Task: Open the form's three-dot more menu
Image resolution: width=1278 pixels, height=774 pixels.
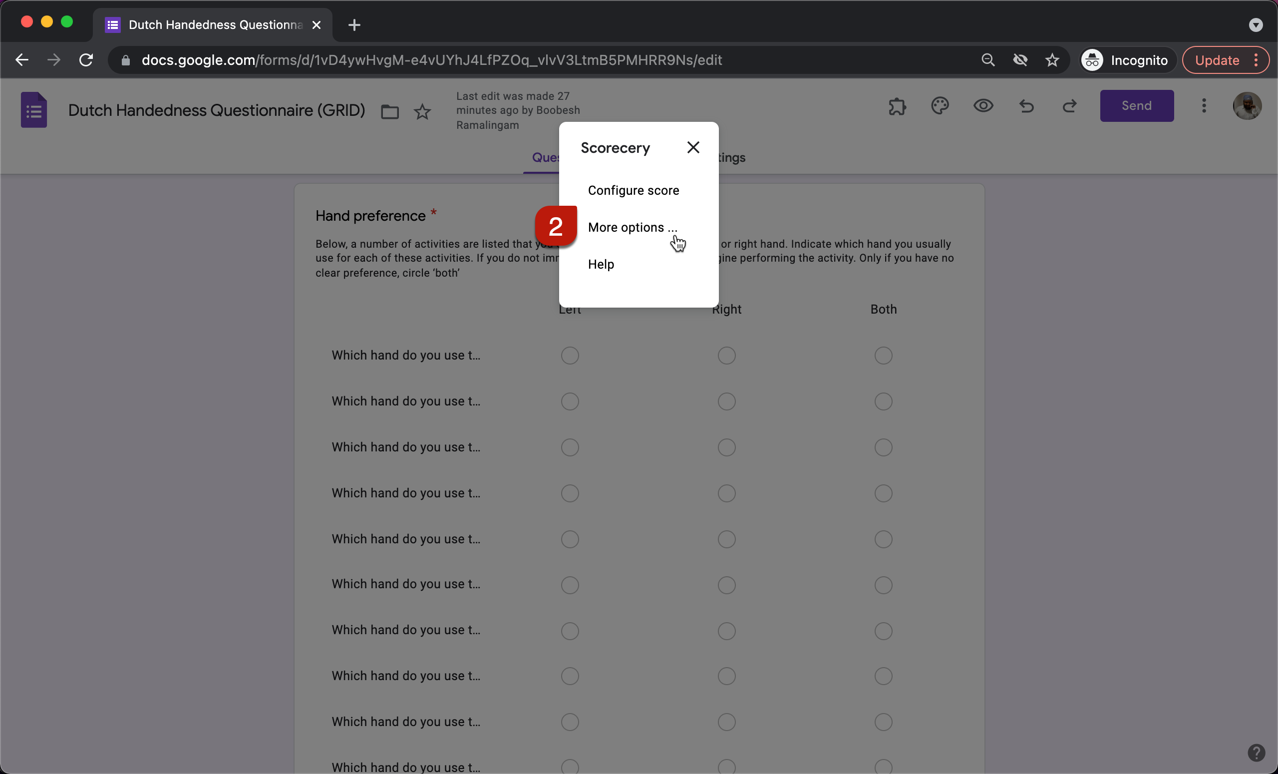Action: [x=1204, y=106]
